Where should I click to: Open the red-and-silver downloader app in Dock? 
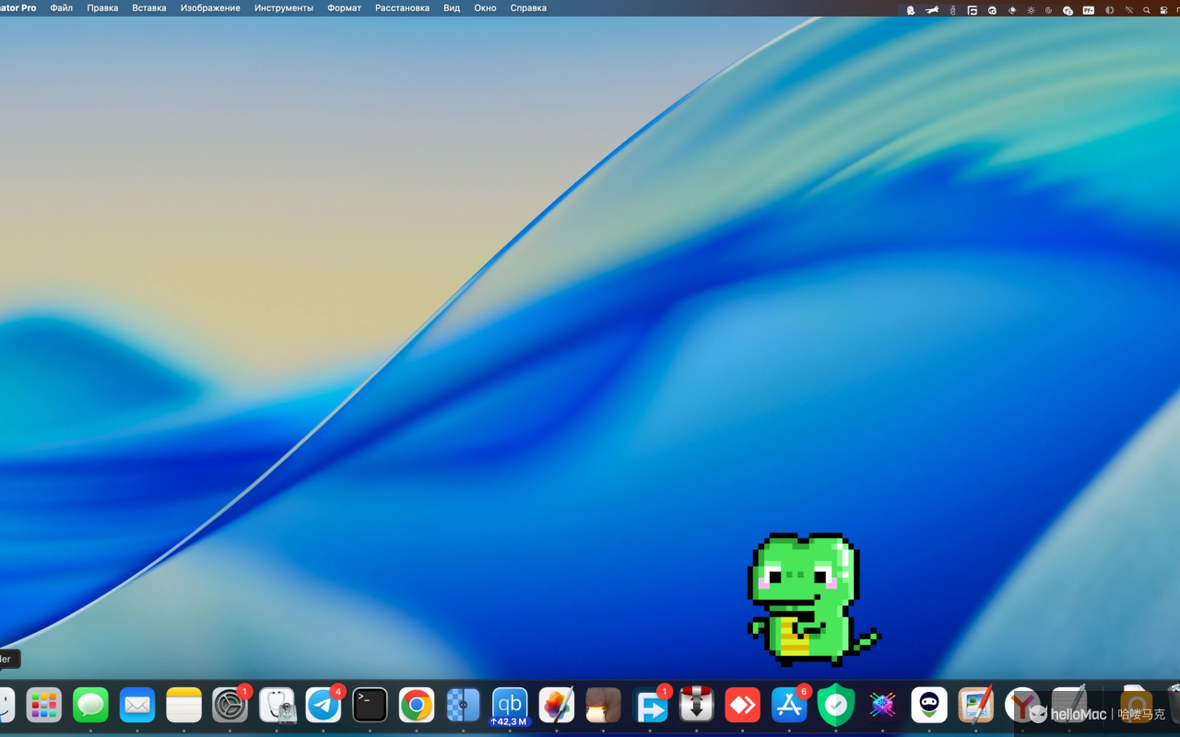696,706
